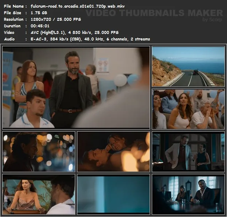Viewport: 227px width, 217px height.
Task: Click the E-AC-3 audio info line
Action: pos(90,39)
